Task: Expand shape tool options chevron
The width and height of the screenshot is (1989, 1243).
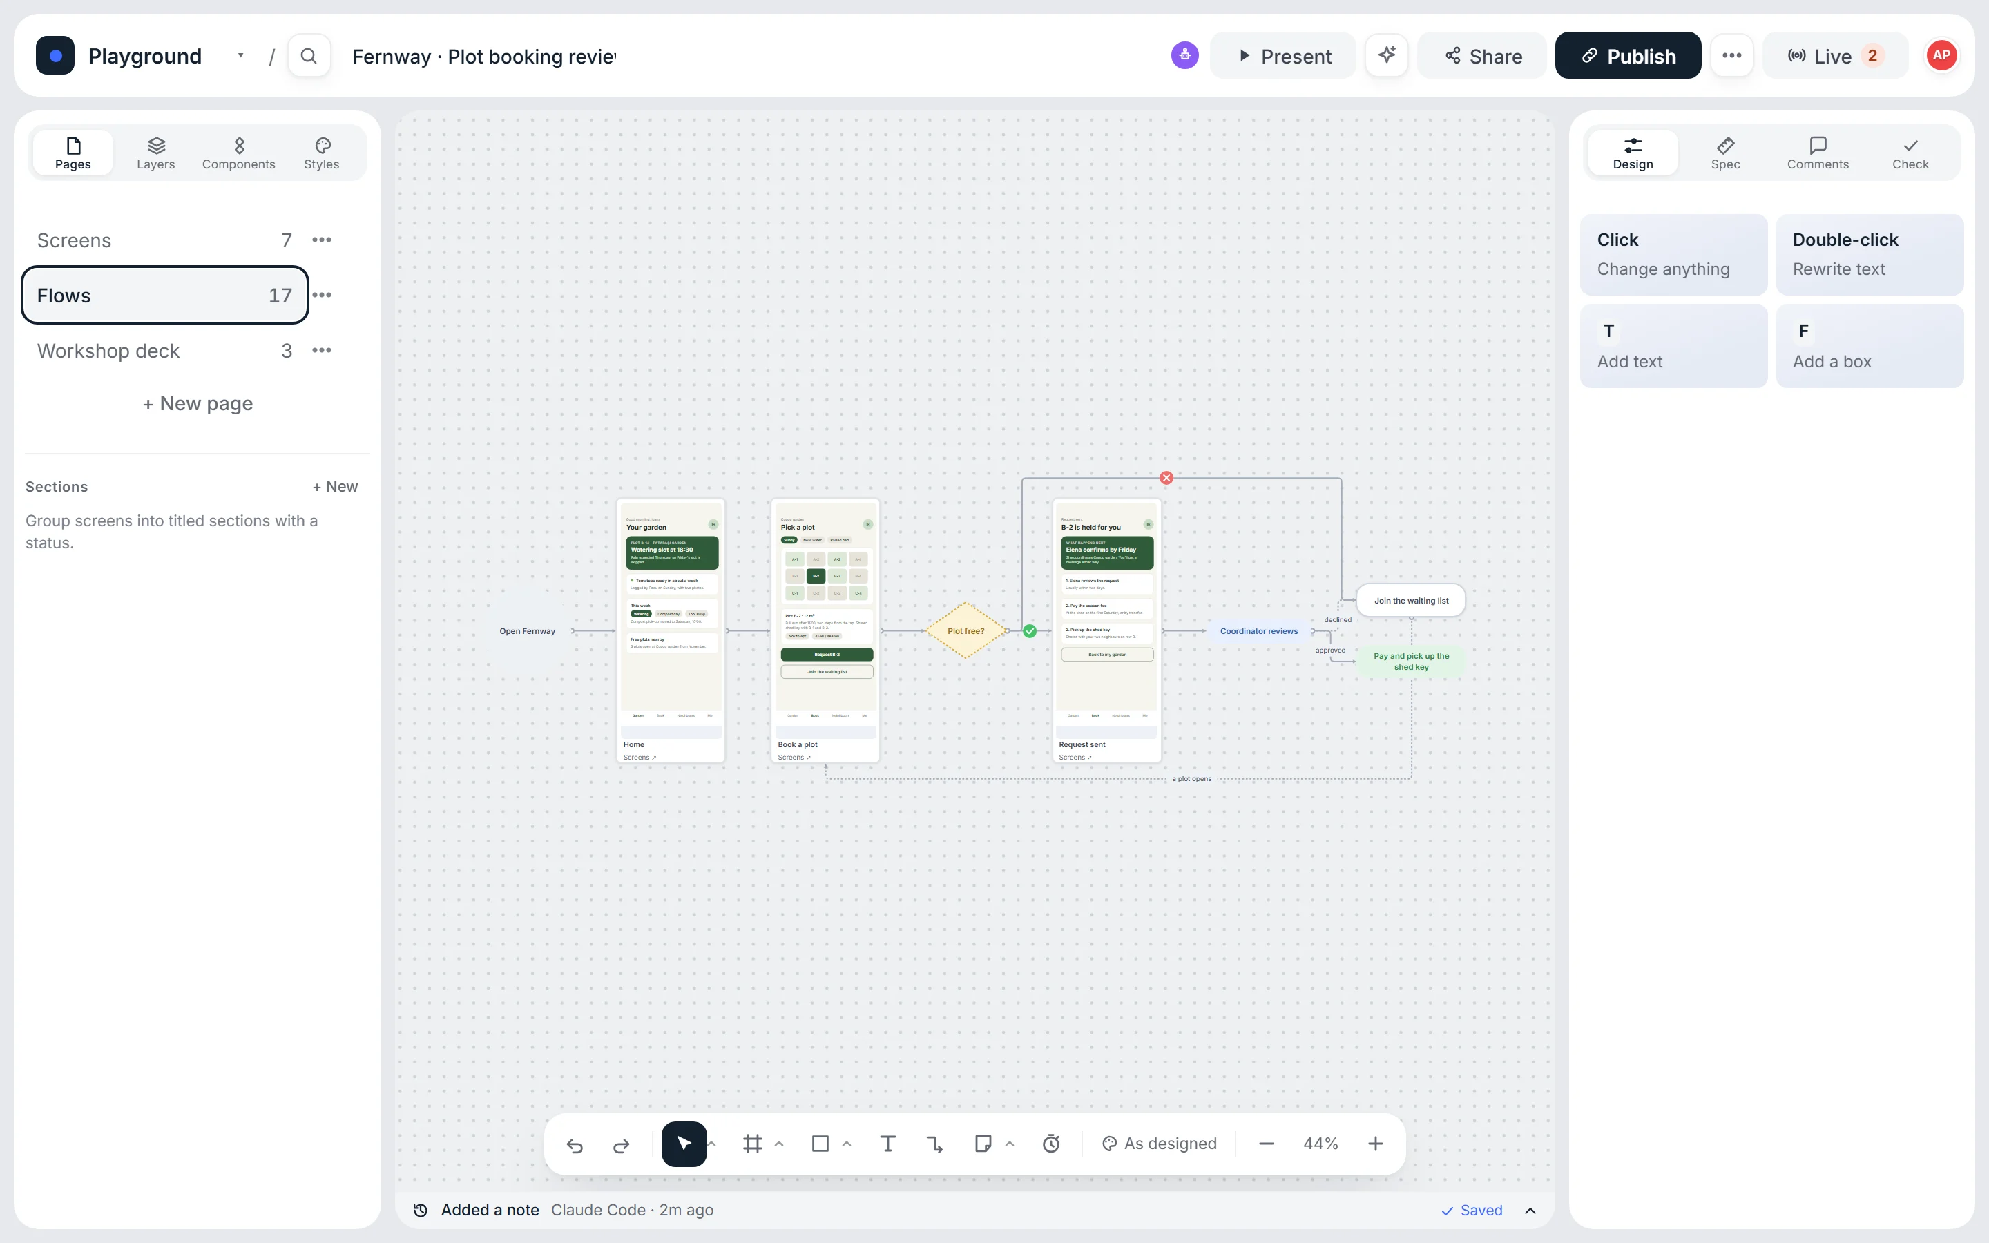Action: point(847,1144)
